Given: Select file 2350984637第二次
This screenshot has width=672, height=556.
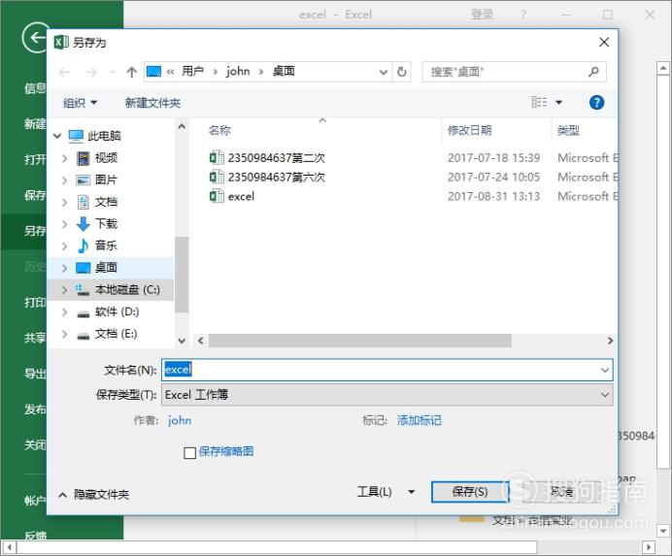Looking at the screenshot, I should pyautogui.click(x=277, y=158).
